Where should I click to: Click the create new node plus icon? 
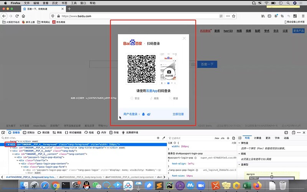(158, 138)
